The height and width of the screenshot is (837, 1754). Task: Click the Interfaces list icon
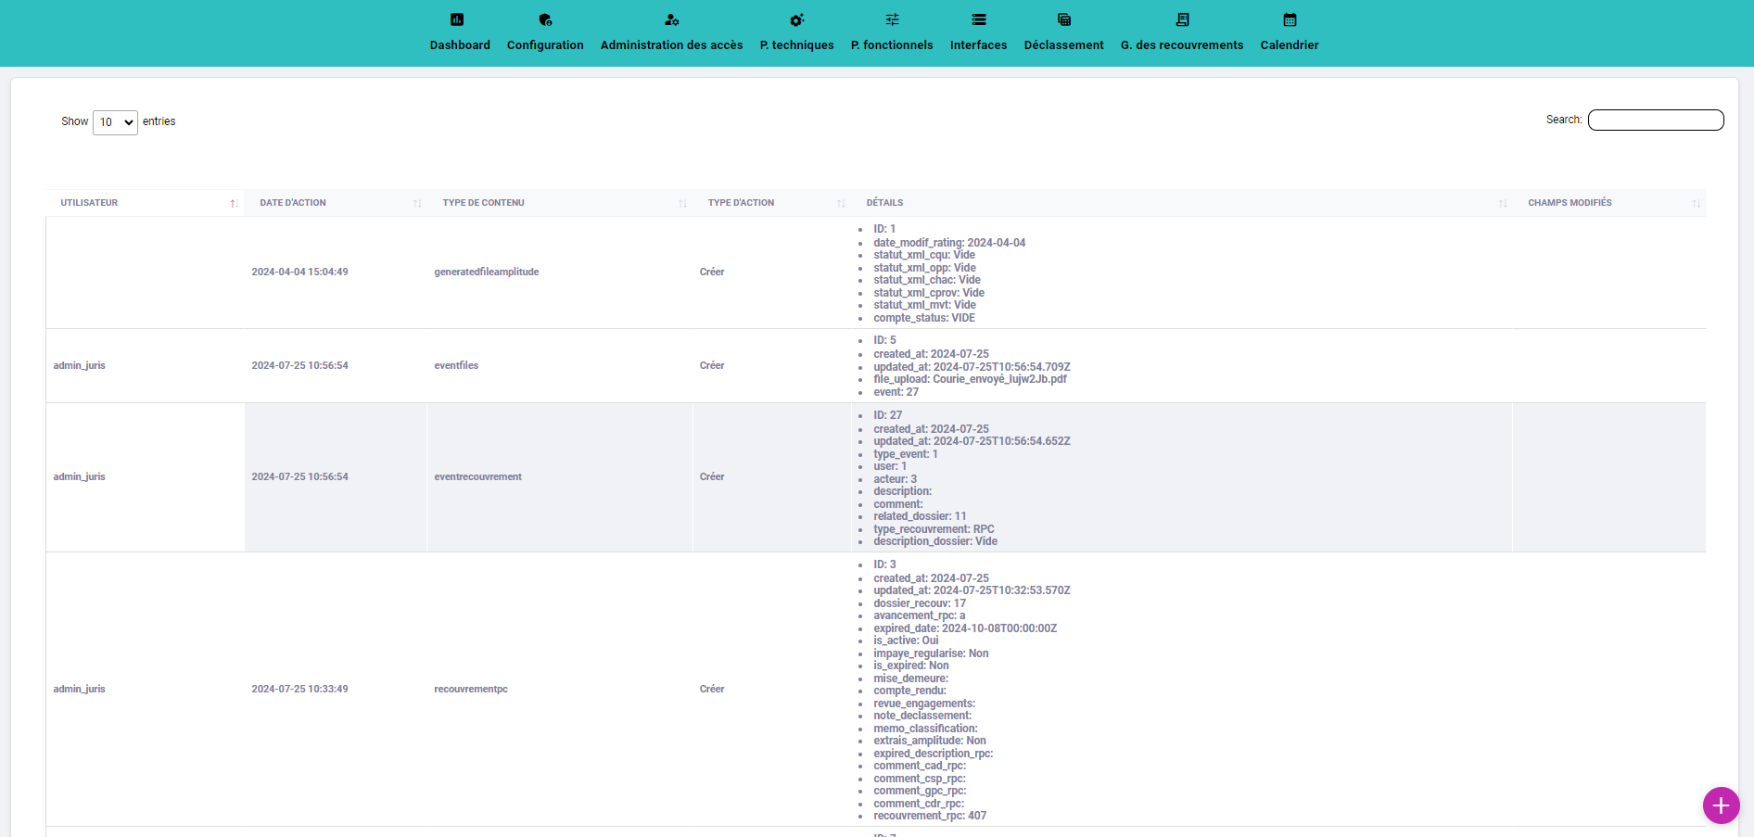[978, 19]
